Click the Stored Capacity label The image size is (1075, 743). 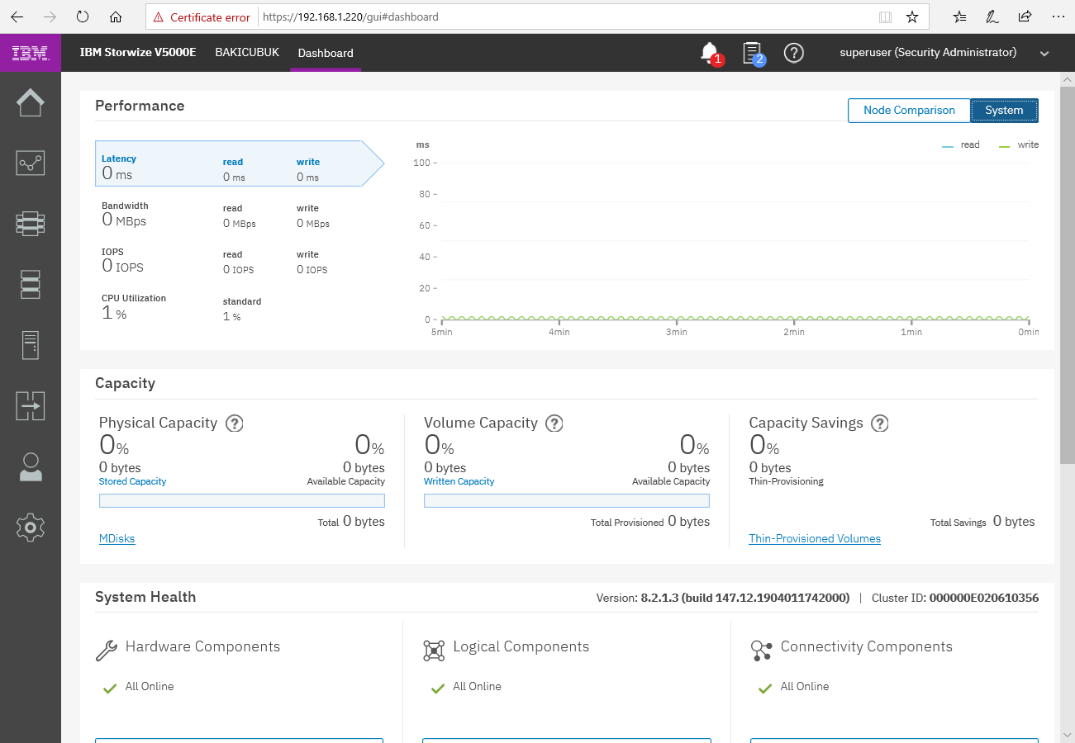pyautogui.click(x=132, y=481)
